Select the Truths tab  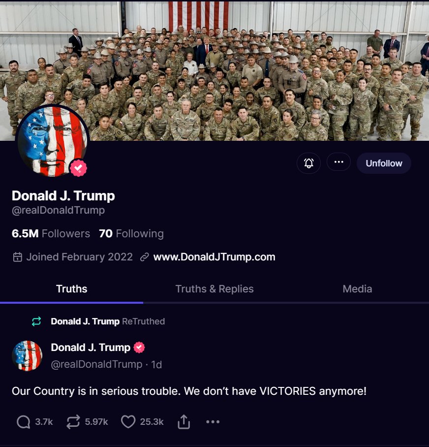(x=71, y=289)
